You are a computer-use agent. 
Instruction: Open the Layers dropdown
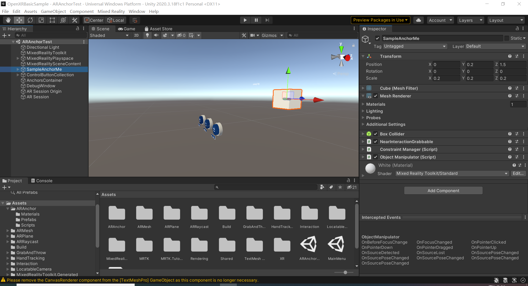tap(471, 20)
